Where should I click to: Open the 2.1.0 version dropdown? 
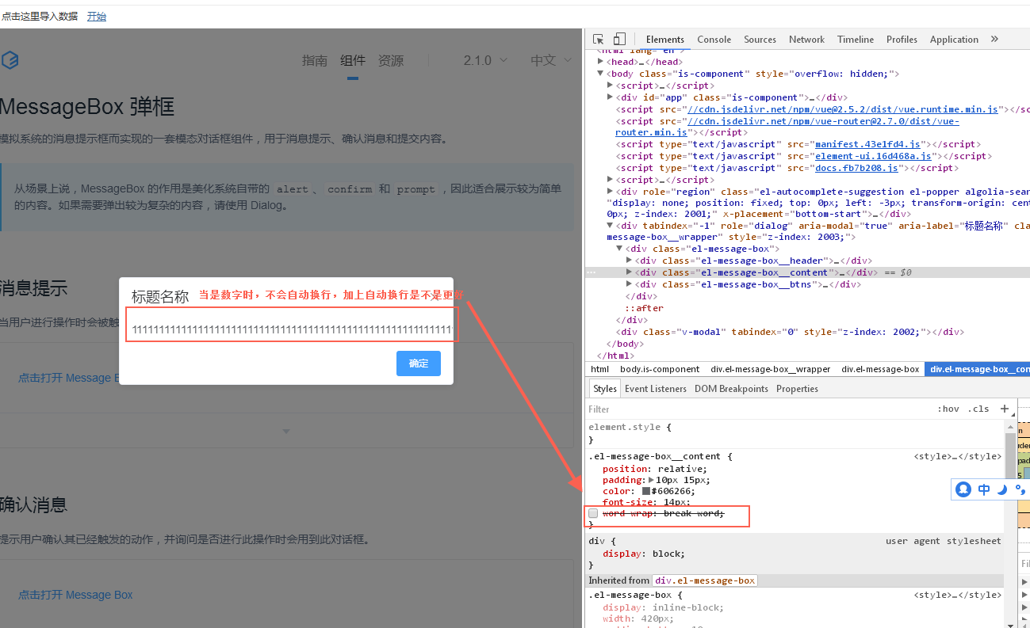tap(484, 60)
